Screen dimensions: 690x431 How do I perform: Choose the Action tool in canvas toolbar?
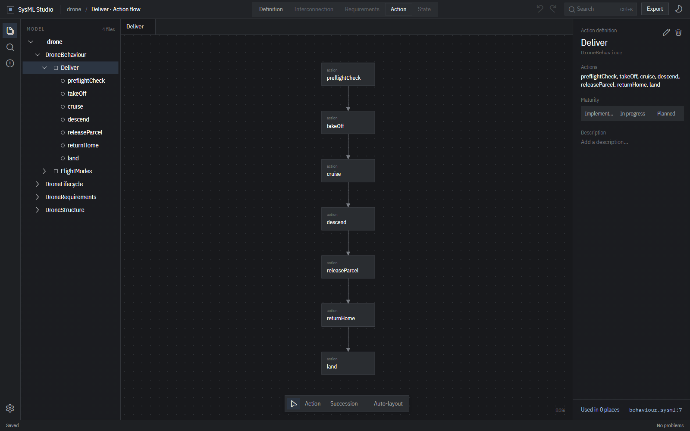[x=313, y=404]
